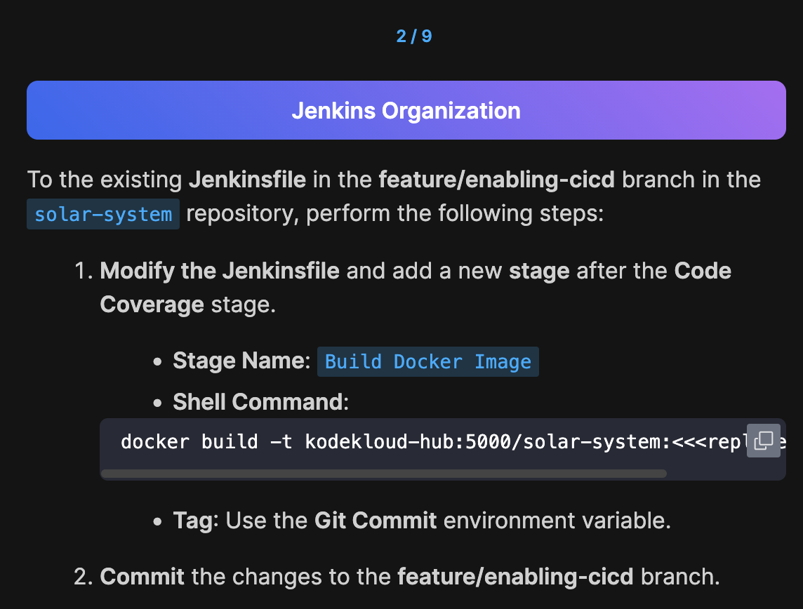Click the Build Docker Image stage name tag
Viewport: 803px width, 609px height.
pyautogui.click(x=428, y=362)
